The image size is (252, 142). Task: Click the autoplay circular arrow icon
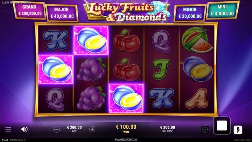point(205,130)
